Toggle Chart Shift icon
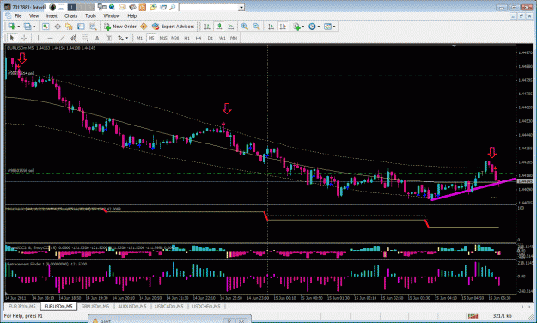Screen dimensions: 537x323 pyautogui.click(x=283, y=27)
